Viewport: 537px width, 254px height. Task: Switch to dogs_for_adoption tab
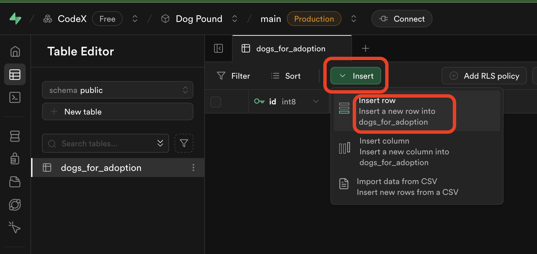290,49
